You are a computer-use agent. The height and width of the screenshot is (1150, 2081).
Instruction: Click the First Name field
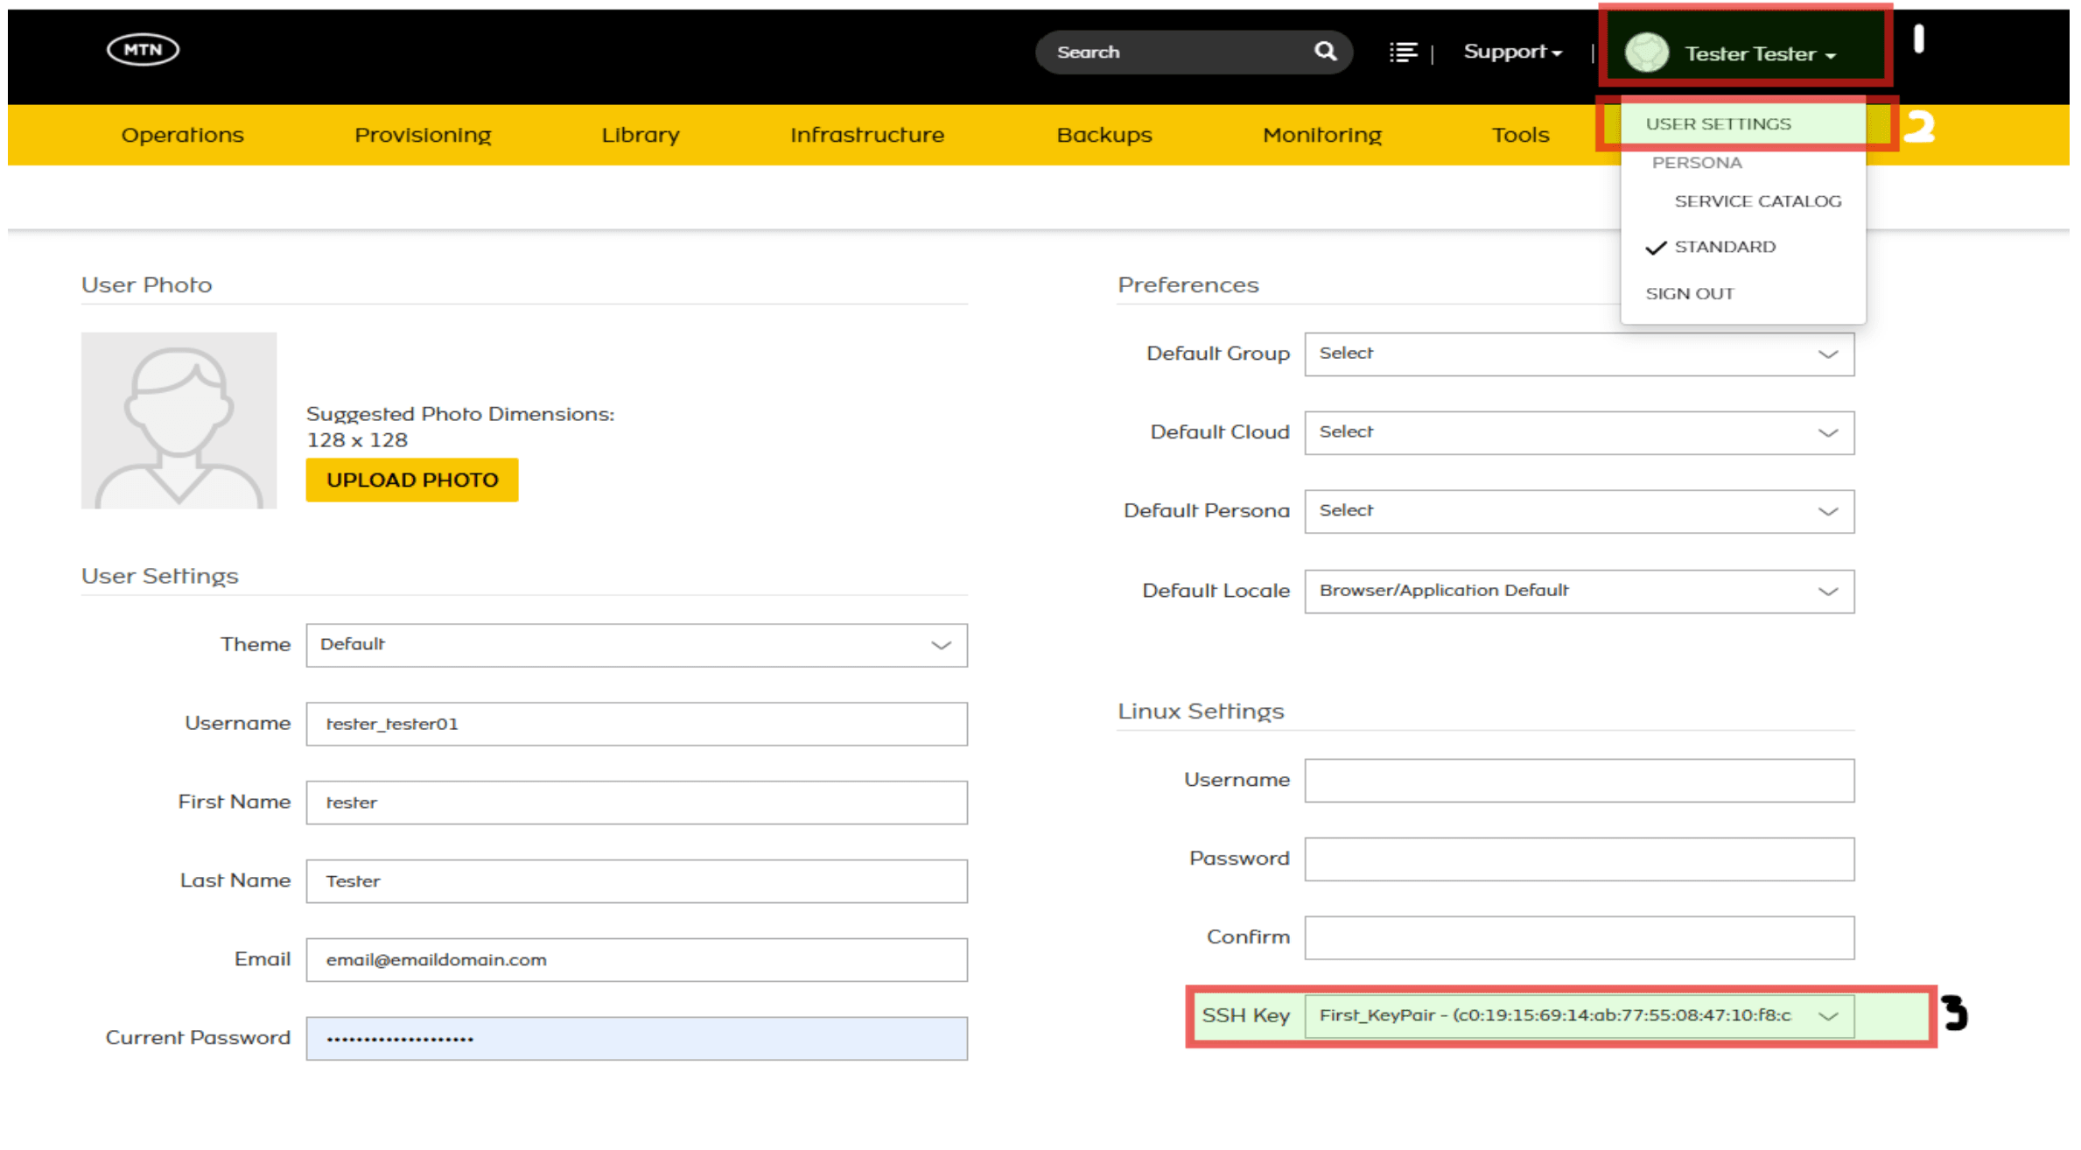coord(636,803)
